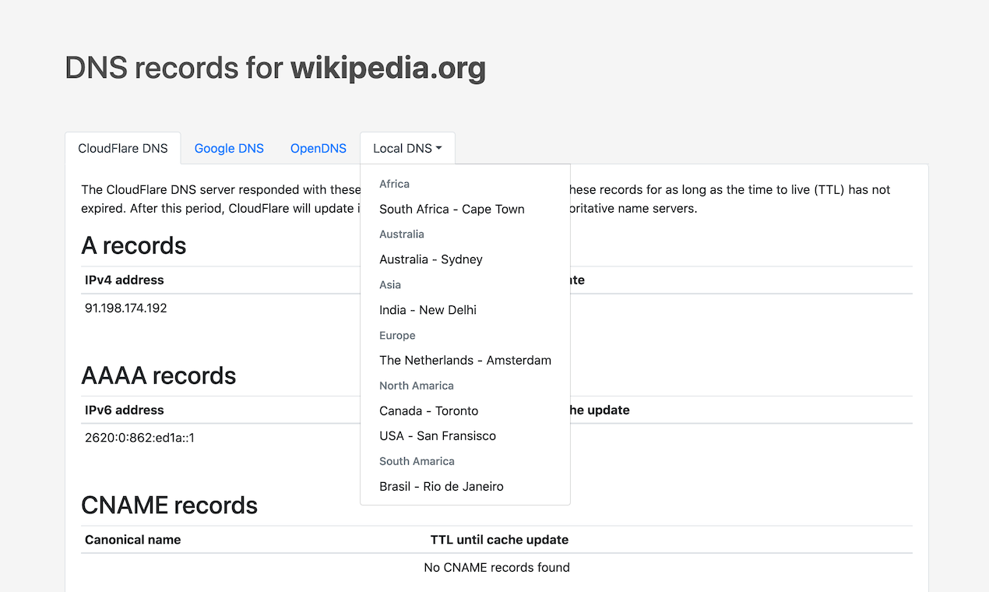This screenshot has width=989, height=592.
Task: Choose The Netherlands - Amsterdam
Action: (x=465, y=360)
